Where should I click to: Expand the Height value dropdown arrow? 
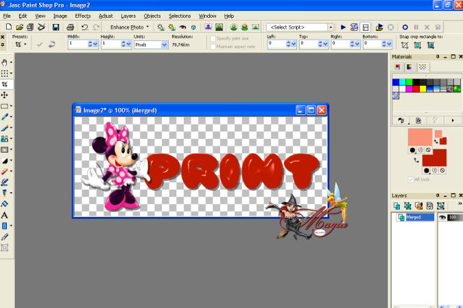tap(128, 44)
